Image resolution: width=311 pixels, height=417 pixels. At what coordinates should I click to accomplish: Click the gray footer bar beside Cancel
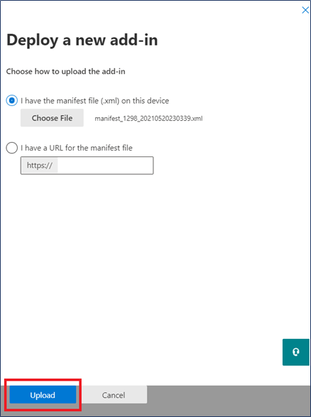229,399
